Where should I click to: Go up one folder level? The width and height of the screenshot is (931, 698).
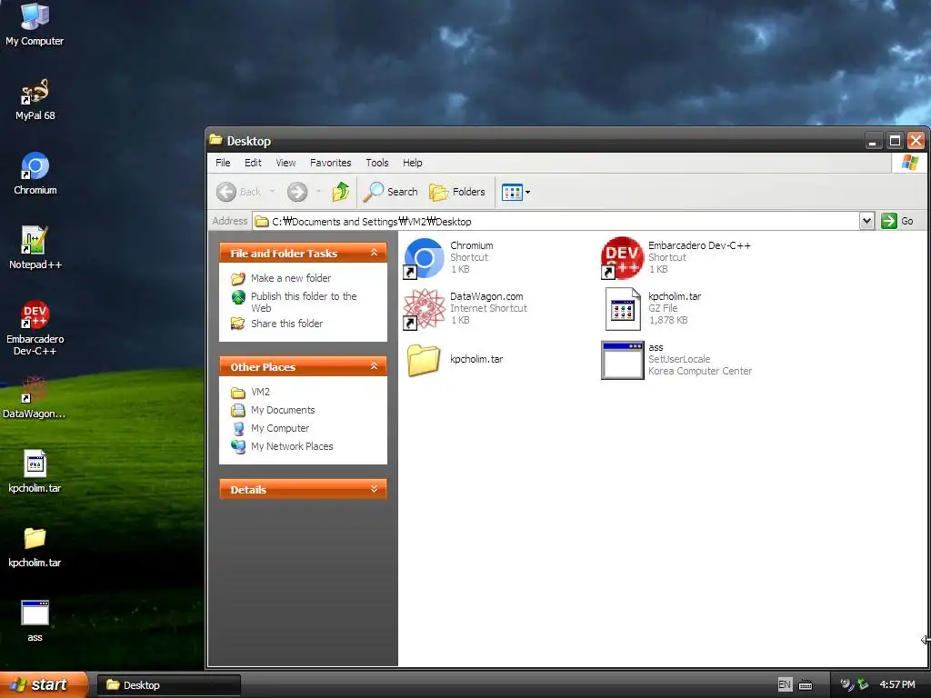click(x=341, y=192)
